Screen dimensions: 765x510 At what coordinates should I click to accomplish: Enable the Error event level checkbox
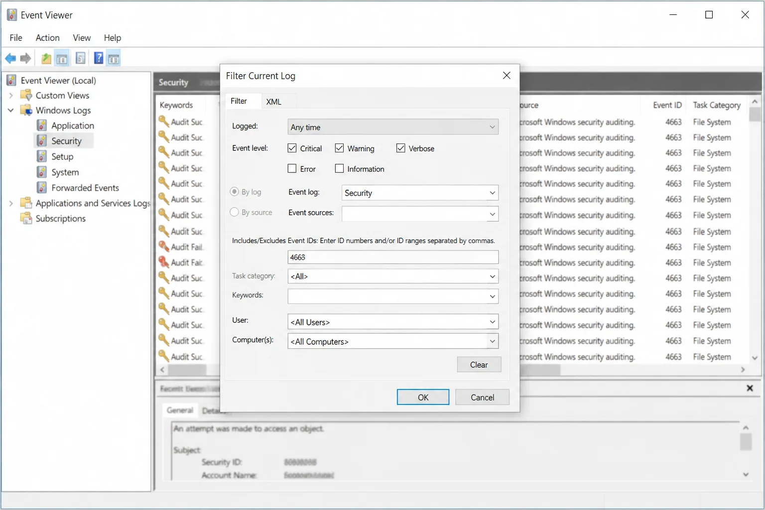click(292, 168)
